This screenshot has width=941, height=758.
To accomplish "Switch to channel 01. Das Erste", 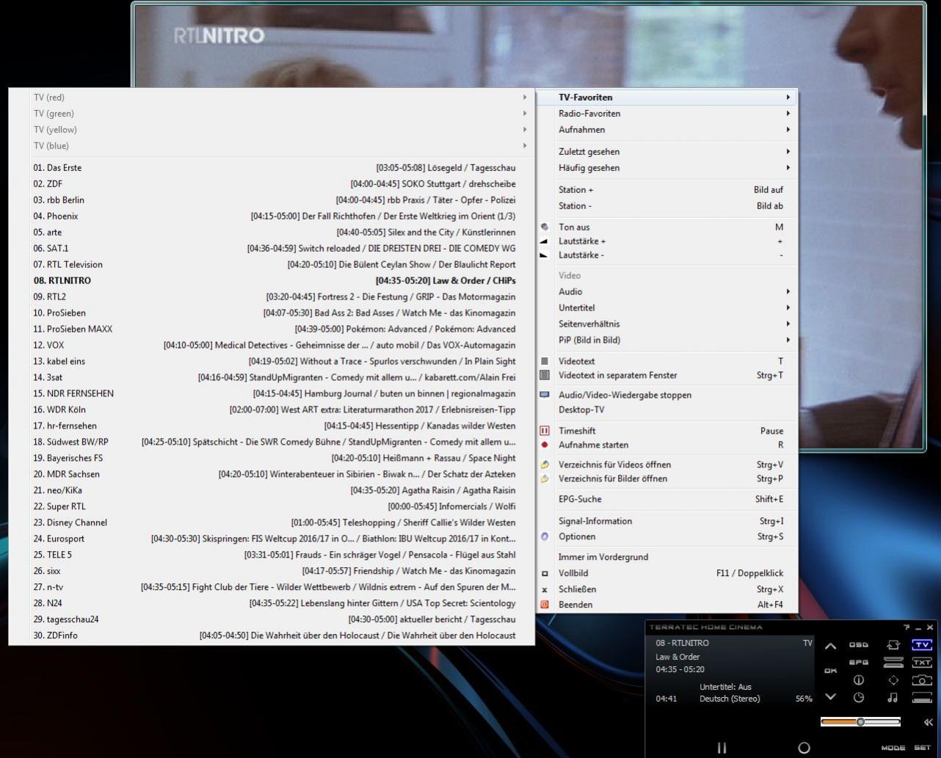I will [272, 167].
